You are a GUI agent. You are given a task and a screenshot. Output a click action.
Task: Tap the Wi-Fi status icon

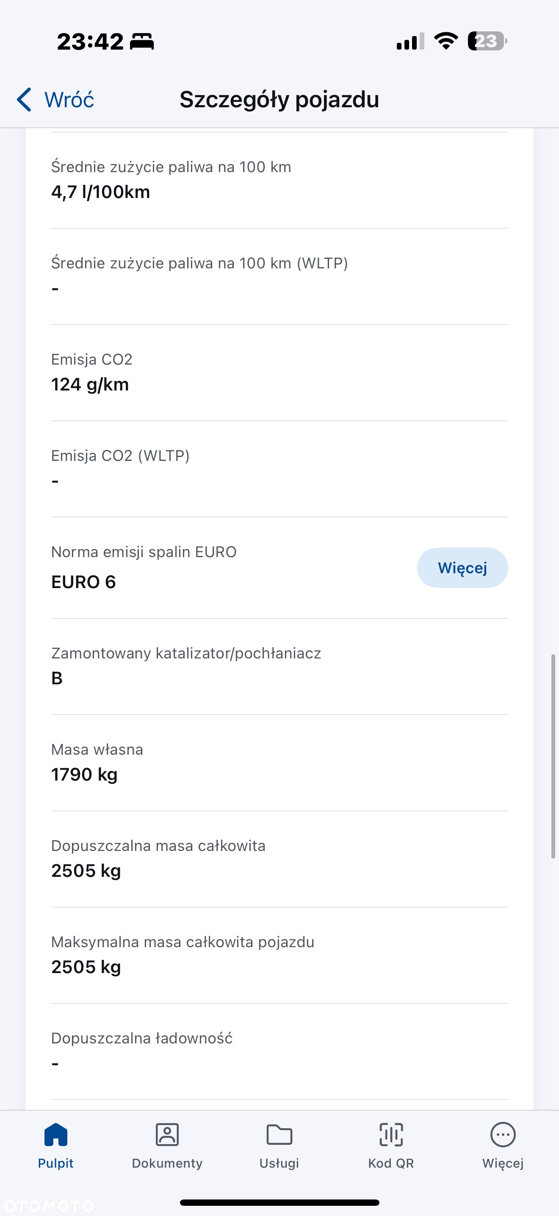[446, 41]
